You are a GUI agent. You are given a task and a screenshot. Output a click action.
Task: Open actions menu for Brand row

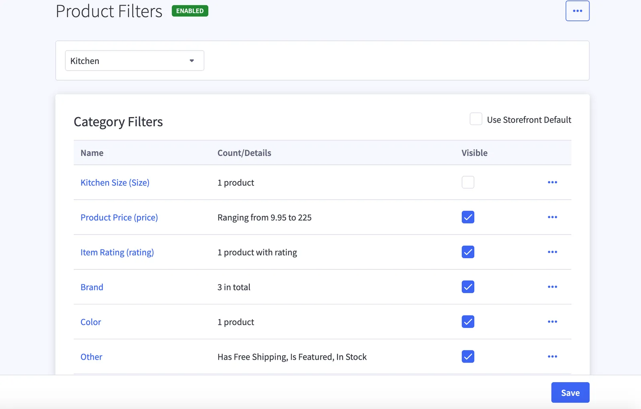click(552, 287)
